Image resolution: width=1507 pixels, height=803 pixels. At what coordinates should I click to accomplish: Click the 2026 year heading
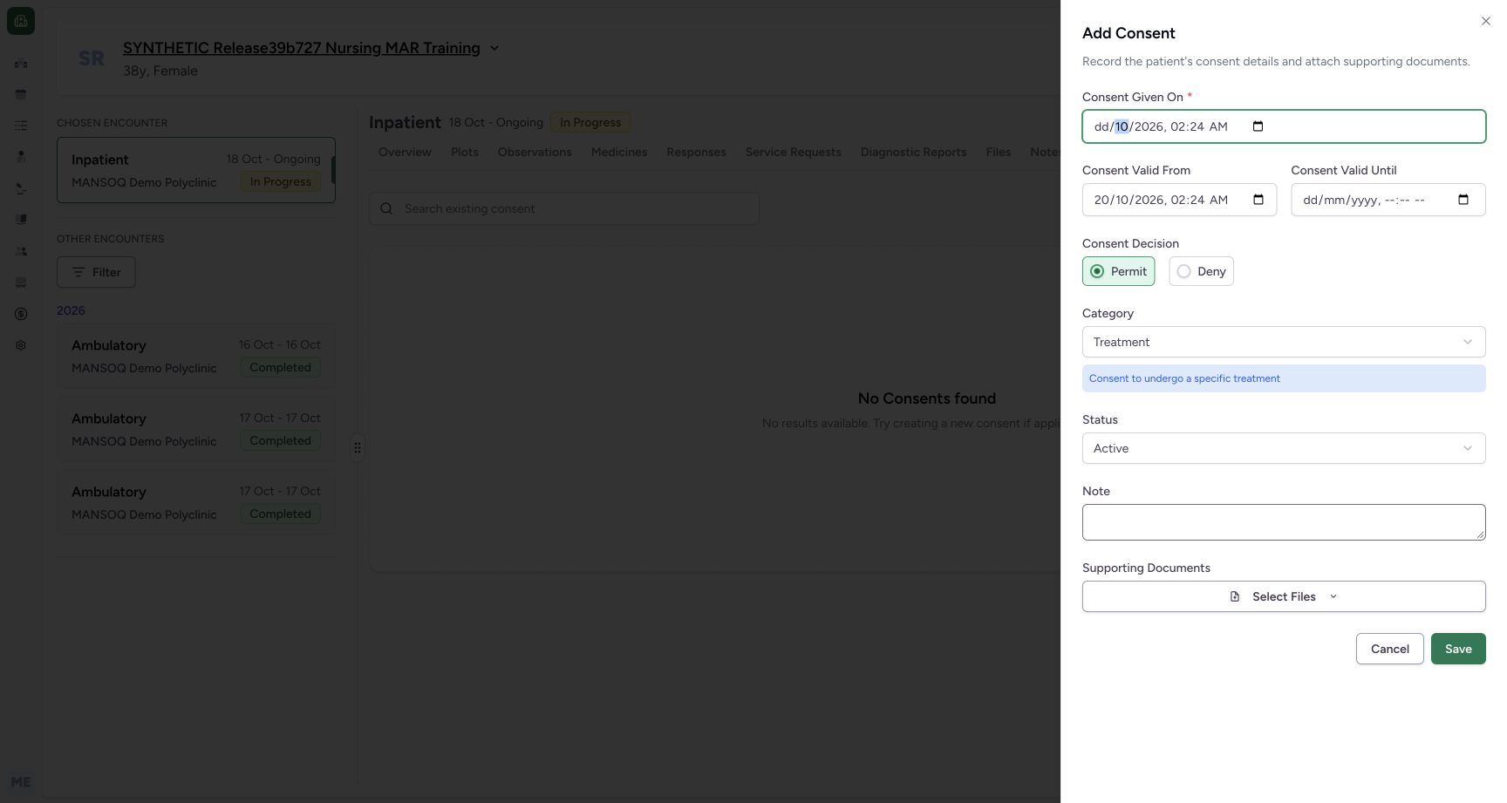pyautogui.click(x=71, y=310)
